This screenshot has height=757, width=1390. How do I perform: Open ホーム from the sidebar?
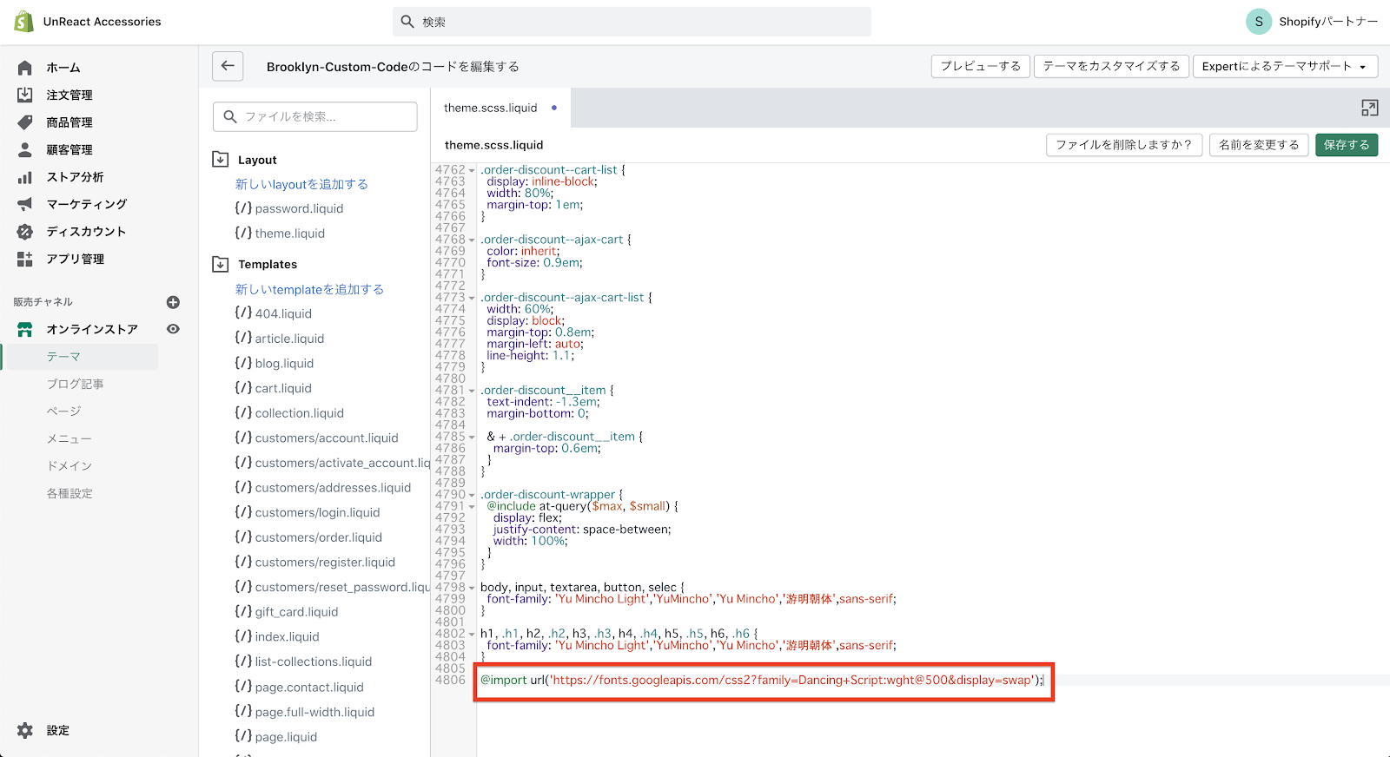(x=63, y=68)
